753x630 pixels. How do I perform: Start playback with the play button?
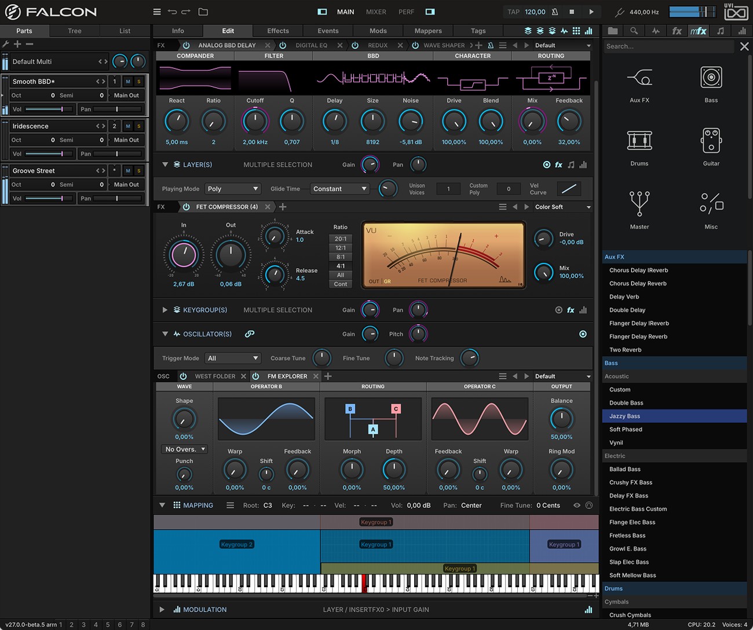pos(591,12)
